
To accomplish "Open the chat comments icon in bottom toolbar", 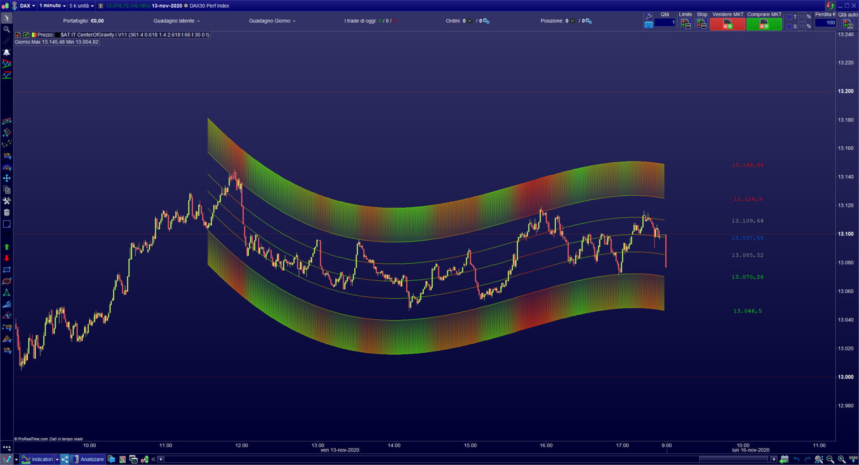I will click(x=111, y=459).
